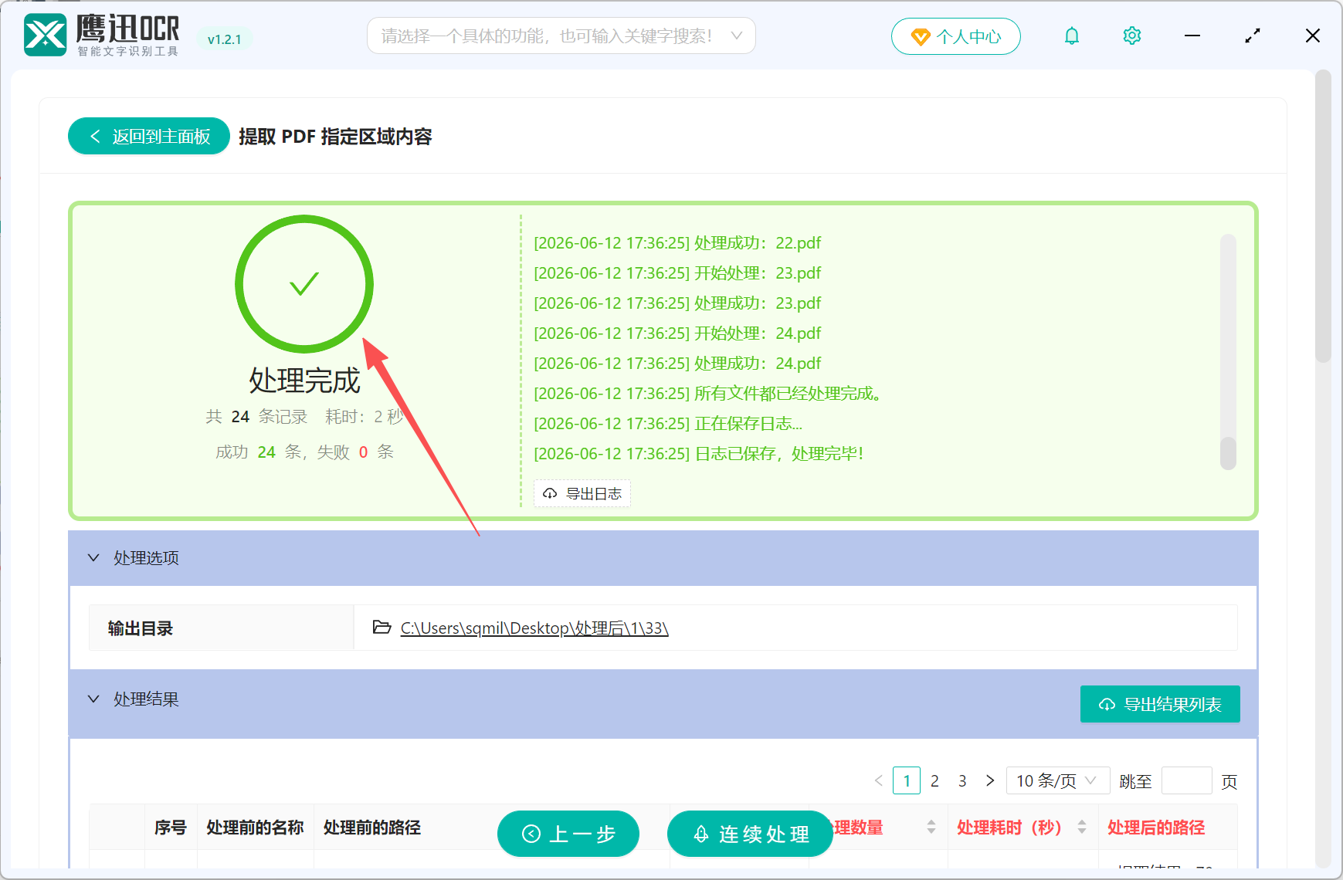1343x880 pixels.
Task: Open 个人中心 button
Action: coord(956,36)
